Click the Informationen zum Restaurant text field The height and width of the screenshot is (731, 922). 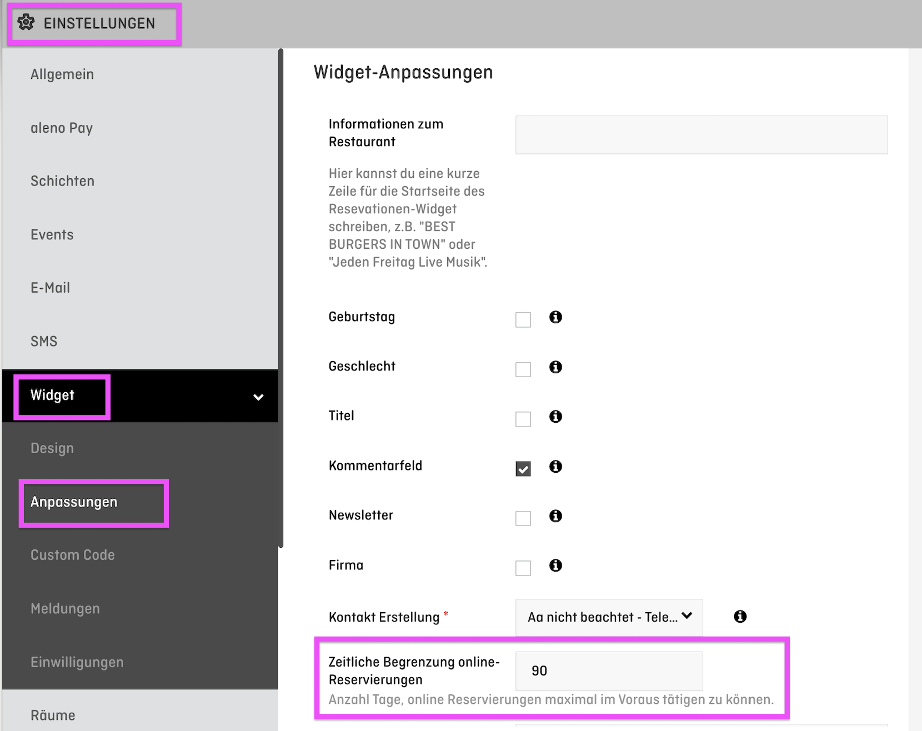click(x=701, y=135)
